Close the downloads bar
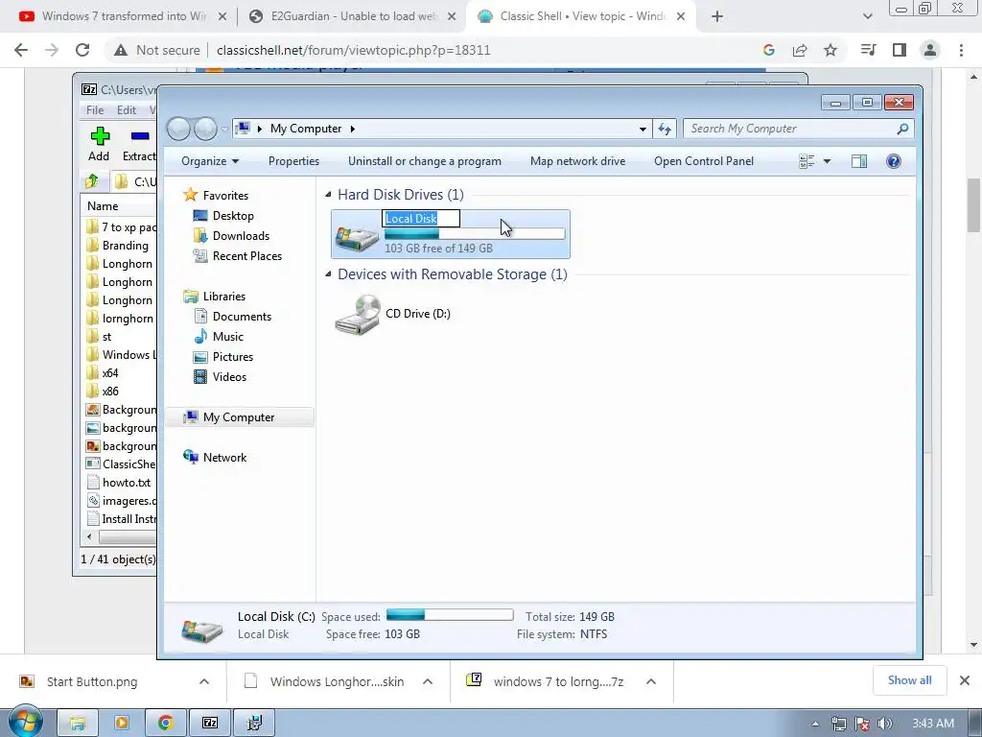This screenshot has width=982, height=737. 965,680
